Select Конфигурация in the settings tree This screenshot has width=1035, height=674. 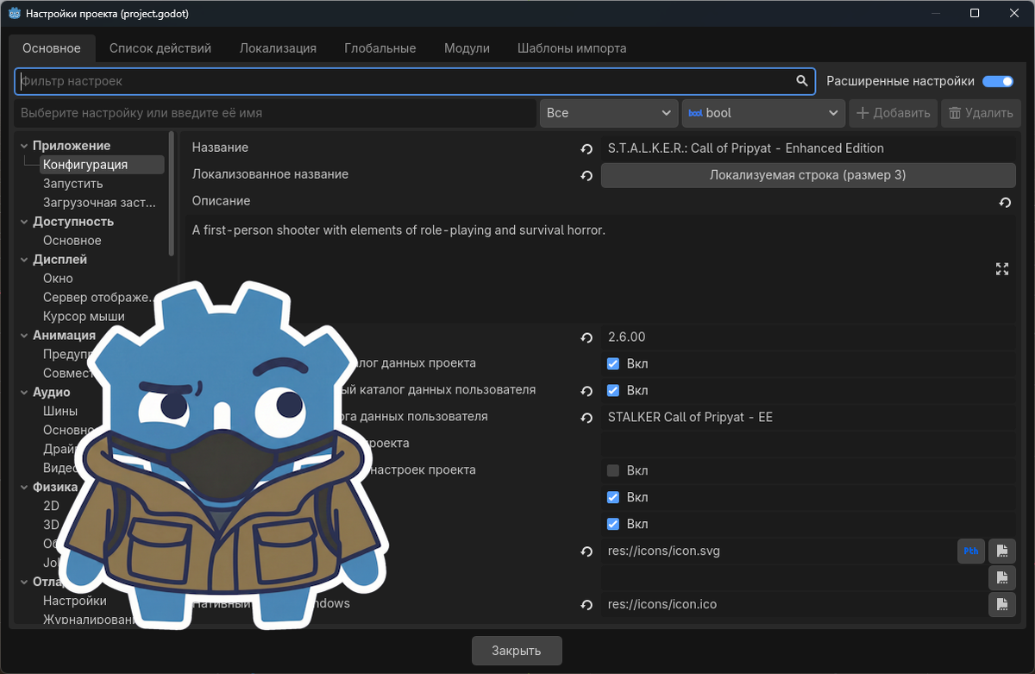102,165
